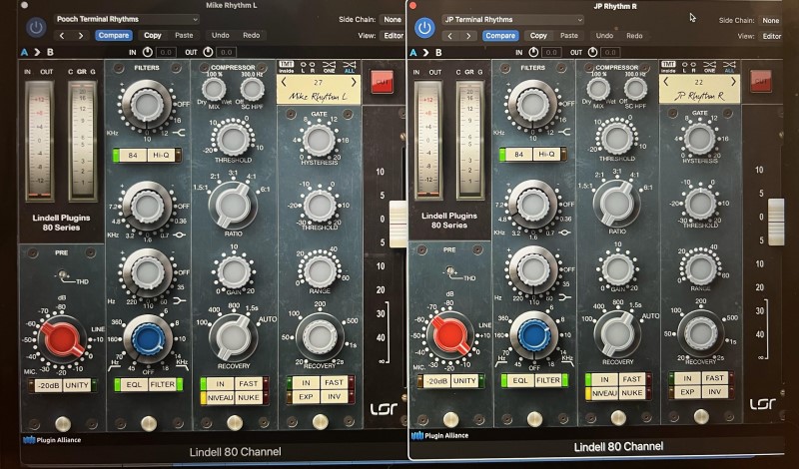Select A state in JP Rhythm R
Screen dimensions: 799x469
pos(413,53)
